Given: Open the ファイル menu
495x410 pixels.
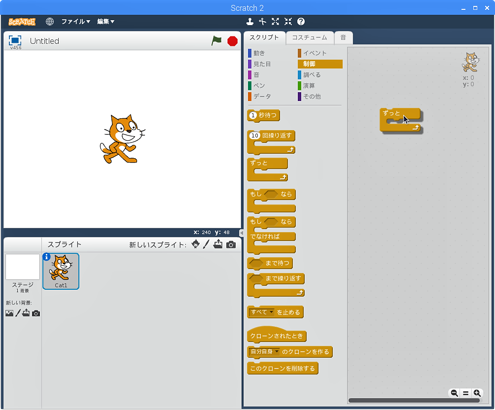Looking at the screenshot, I should pos(76,22).
